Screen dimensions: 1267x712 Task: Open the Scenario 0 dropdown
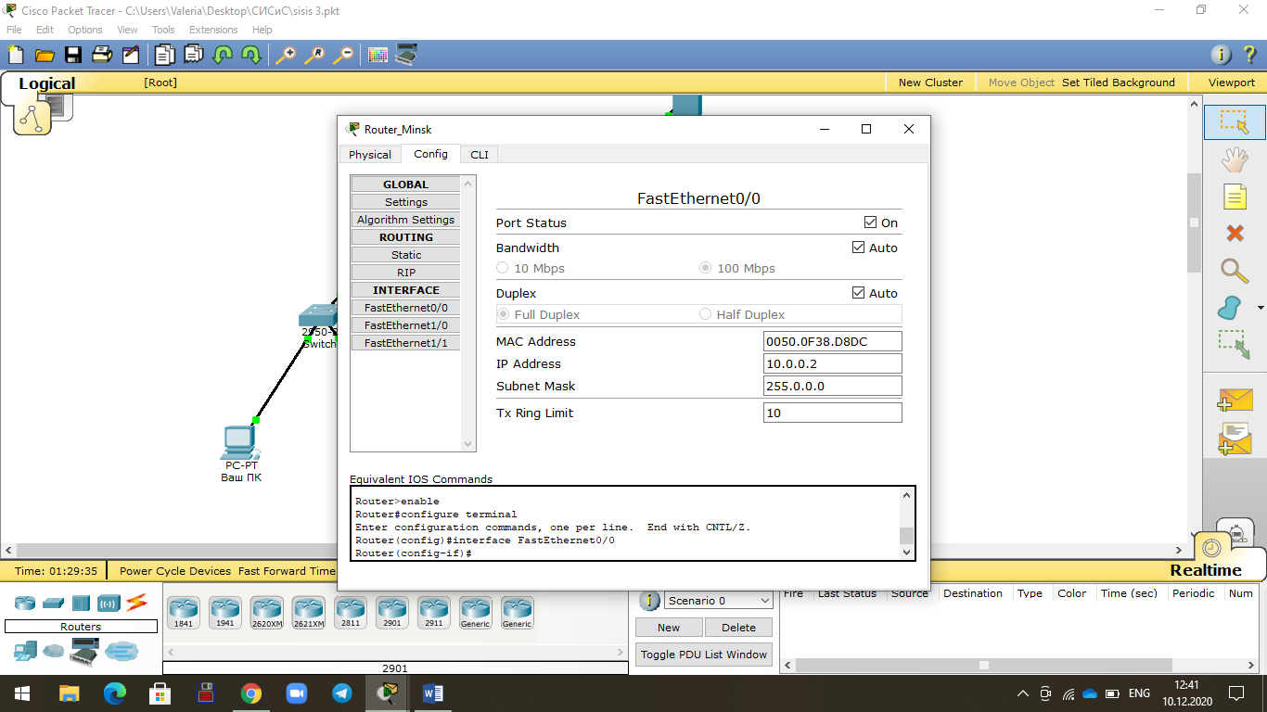[x=719, y=601]
